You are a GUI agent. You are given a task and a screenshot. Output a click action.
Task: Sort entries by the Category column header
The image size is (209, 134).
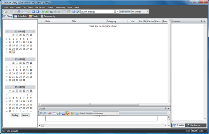click(x=115, y=21)
